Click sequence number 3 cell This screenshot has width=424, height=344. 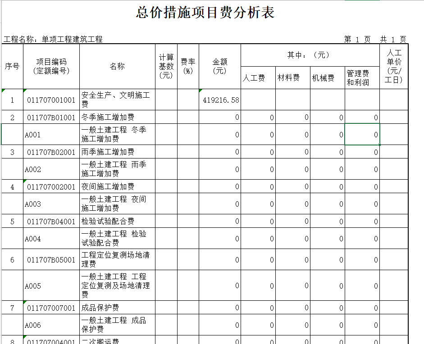13,152
